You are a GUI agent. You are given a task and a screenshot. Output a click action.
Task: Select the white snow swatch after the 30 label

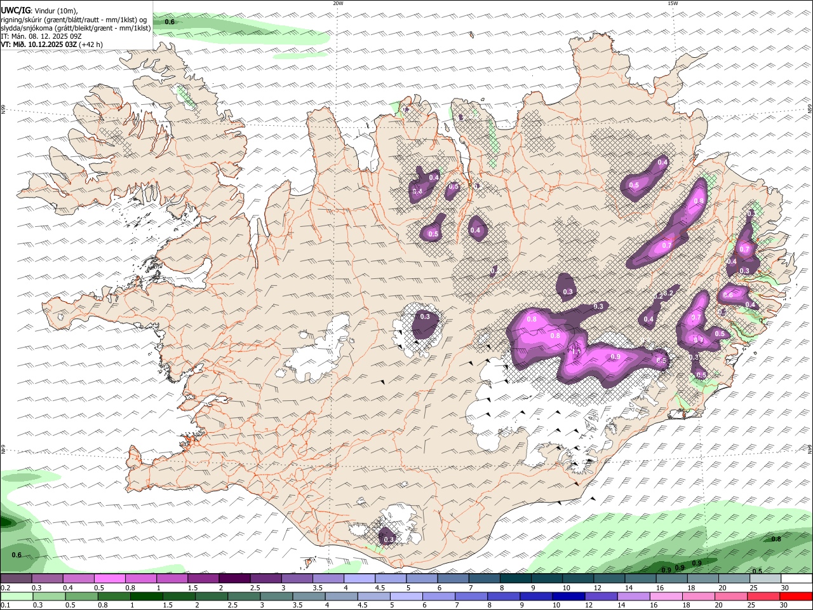point(796,579)
